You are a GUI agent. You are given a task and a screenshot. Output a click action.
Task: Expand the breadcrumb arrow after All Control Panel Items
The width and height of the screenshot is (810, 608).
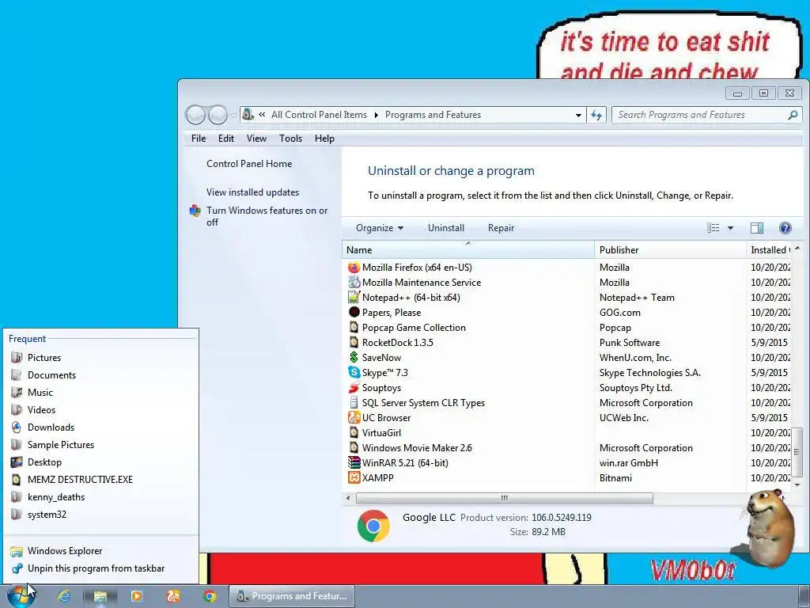[376, 115]
